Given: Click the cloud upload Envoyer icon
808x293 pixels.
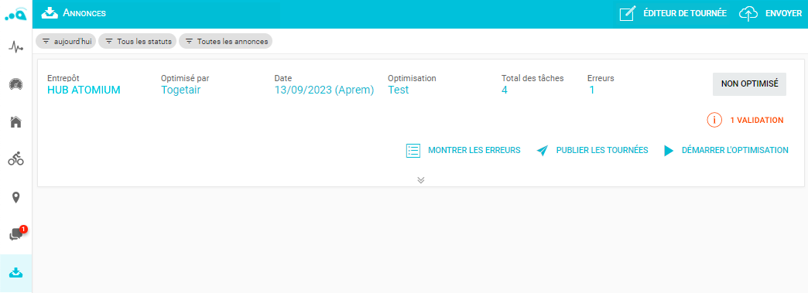Looking at the screenshot, I should pyautogui.click(x=748, y=14).
